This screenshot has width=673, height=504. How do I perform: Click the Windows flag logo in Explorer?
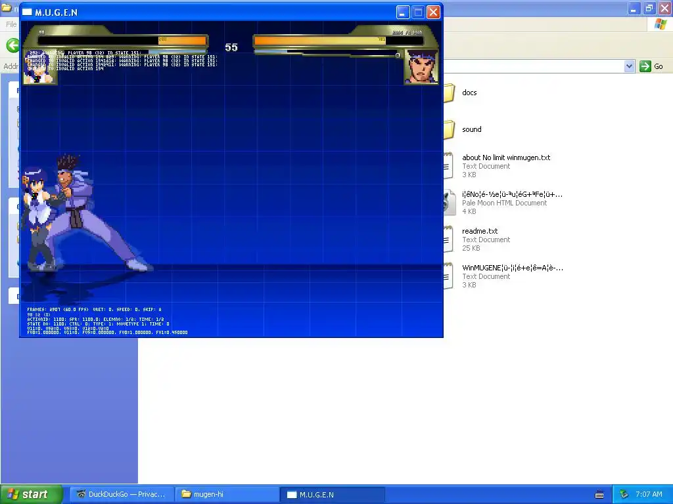(661, 24)
